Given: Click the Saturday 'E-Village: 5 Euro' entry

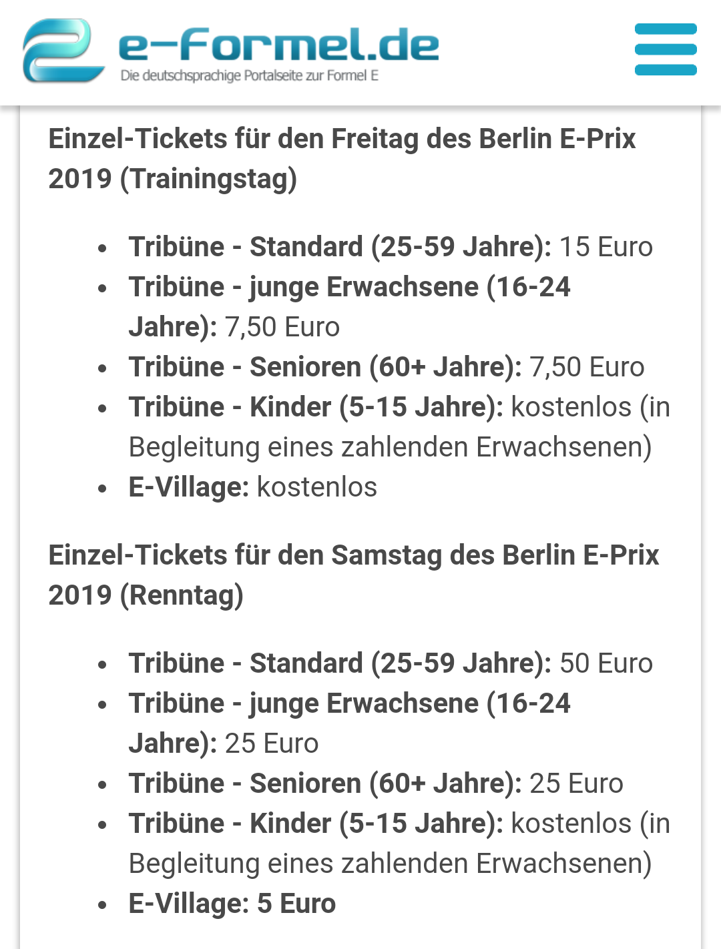Looking at the screenshot, I should (232, 904).
